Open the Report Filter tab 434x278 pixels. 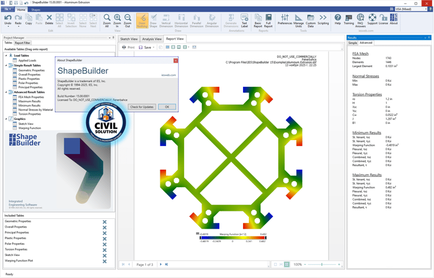[23, 43]
